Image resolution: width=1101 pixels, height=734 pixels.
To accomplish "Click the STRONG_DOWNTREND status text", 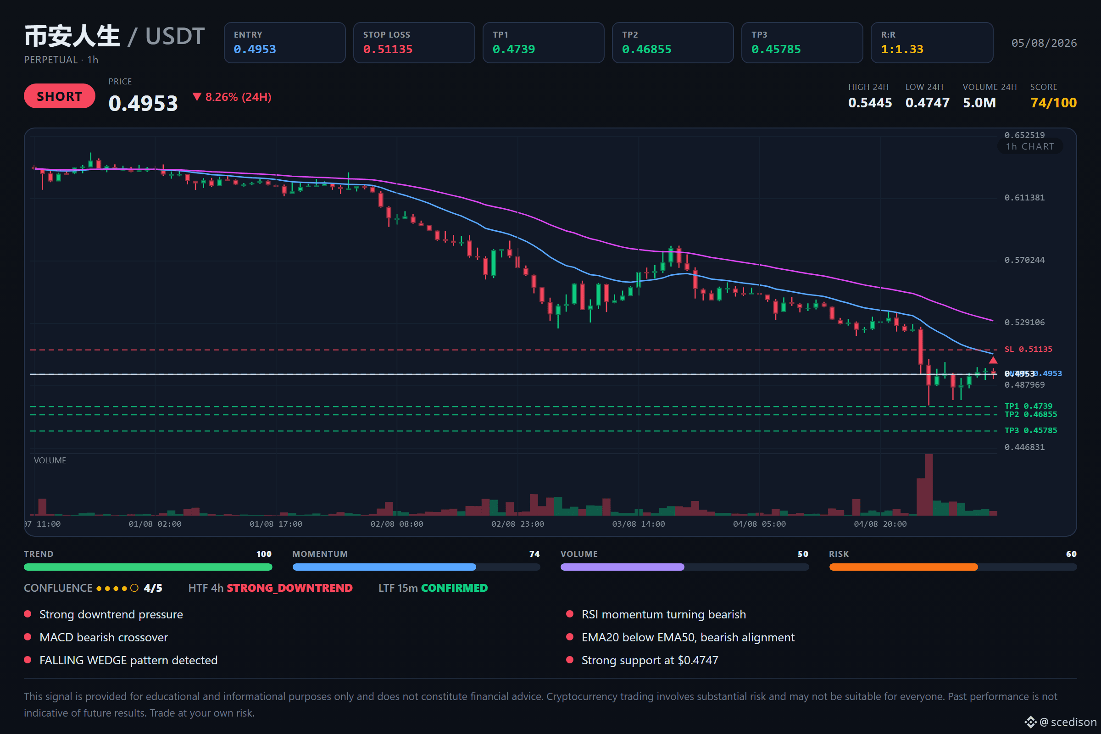I will 289,589.
